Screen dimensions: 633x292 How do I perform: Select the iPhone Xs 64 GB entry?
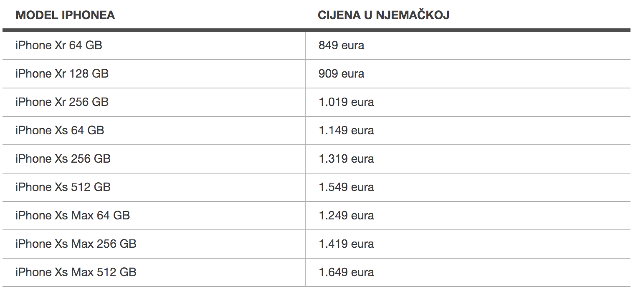point(60,130)
